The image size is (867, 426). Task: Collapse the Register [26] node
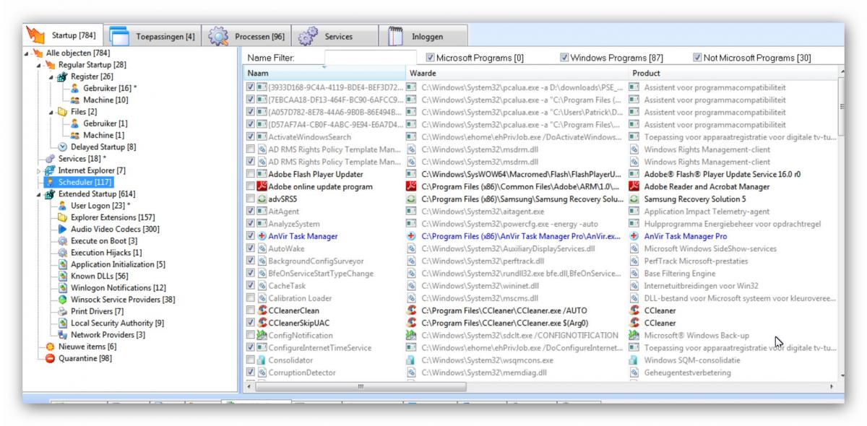[x=51, y=77]
